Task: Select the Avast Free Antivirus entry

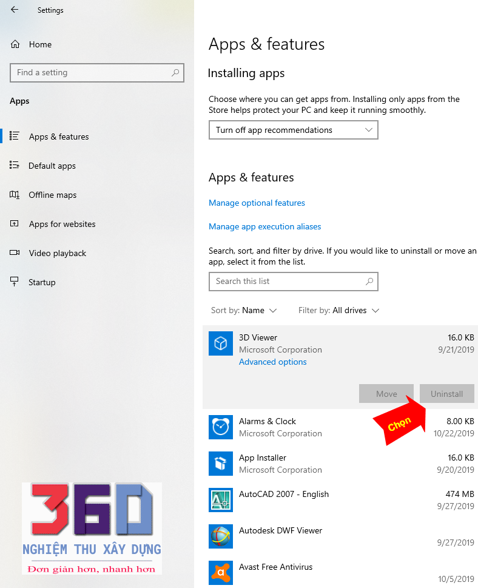Action: [x=275, y=567]
